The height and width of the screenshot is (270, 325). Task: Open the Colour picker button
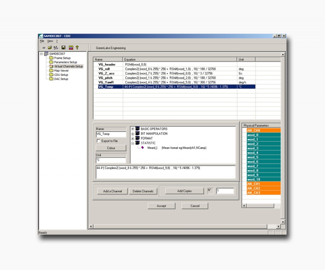[x=111, y=148]
